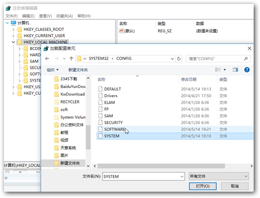Click the Back arrow in file dialog
Screen dimensions: 260x198
tap(47, 59)
